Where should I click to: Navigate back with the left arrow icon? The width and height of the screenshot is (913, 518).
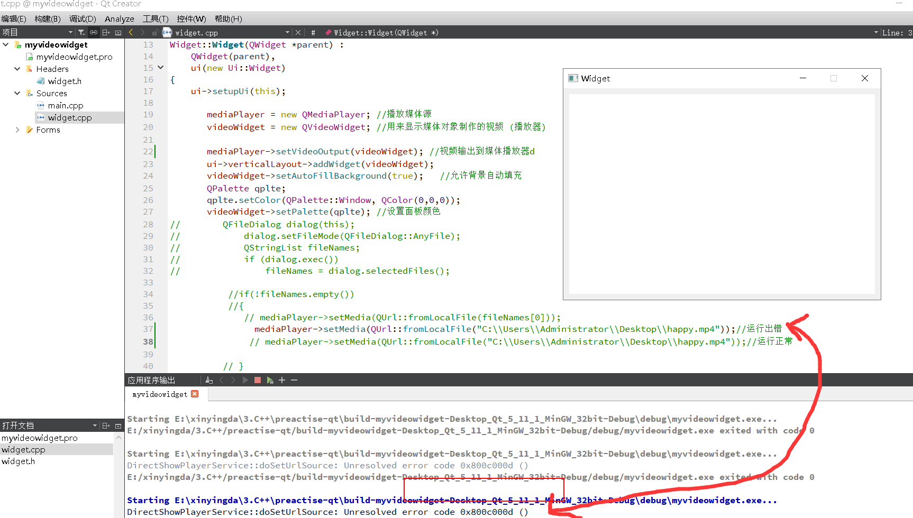(x=131, y=32)
